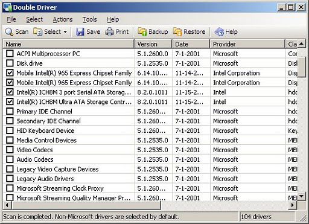Open the Select menu

point(34,19)
